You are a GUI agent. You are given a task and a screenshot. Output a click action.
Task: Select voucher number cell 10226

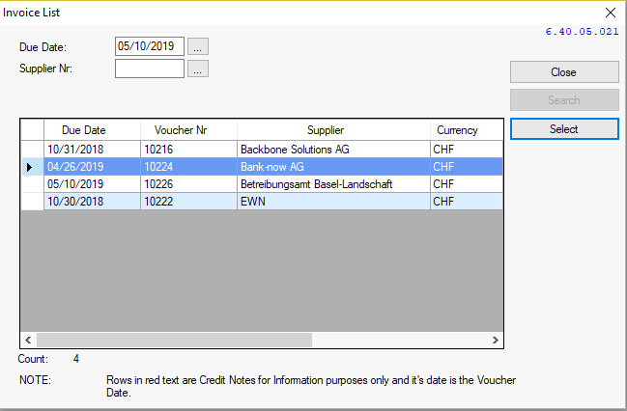coord(188,184)
